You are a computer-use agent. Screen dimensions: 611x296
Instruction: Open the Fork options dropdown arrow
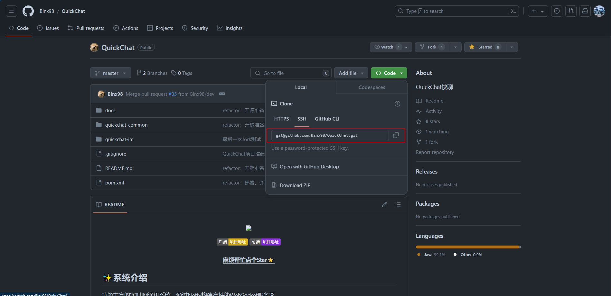tap(456, 47)
